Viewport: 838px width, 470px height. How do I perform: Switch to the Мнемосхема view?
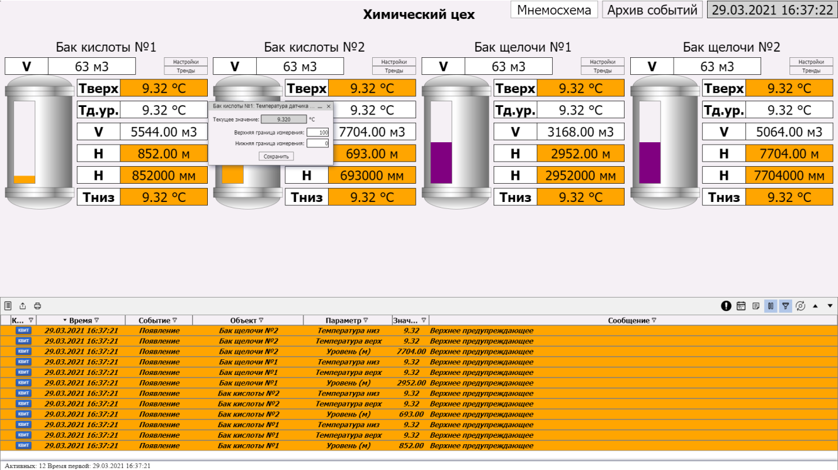click(554, 10)
